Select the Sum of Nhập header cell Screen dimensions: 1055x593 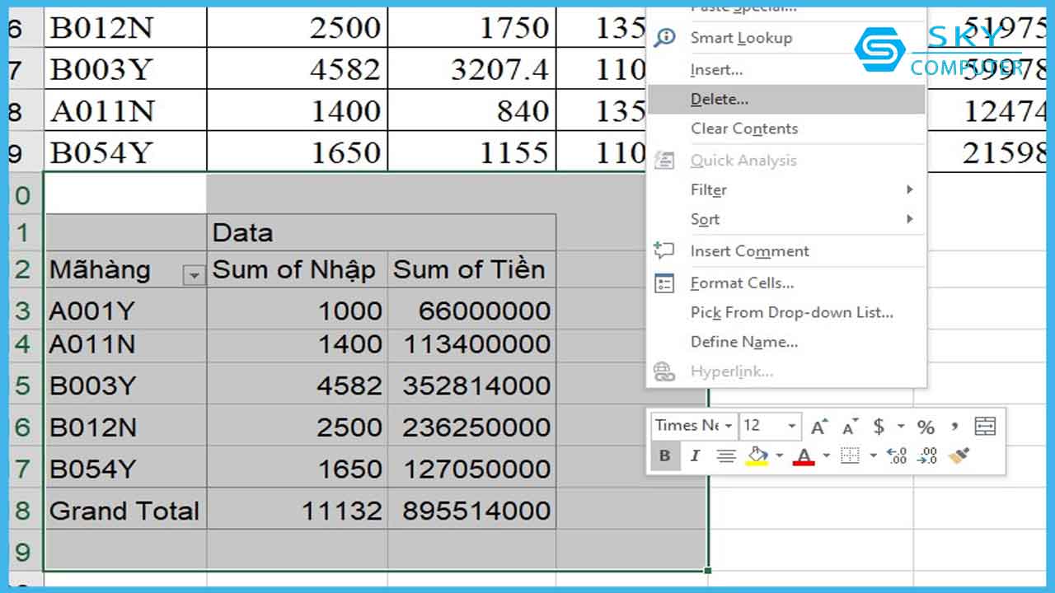pos(297,269)
